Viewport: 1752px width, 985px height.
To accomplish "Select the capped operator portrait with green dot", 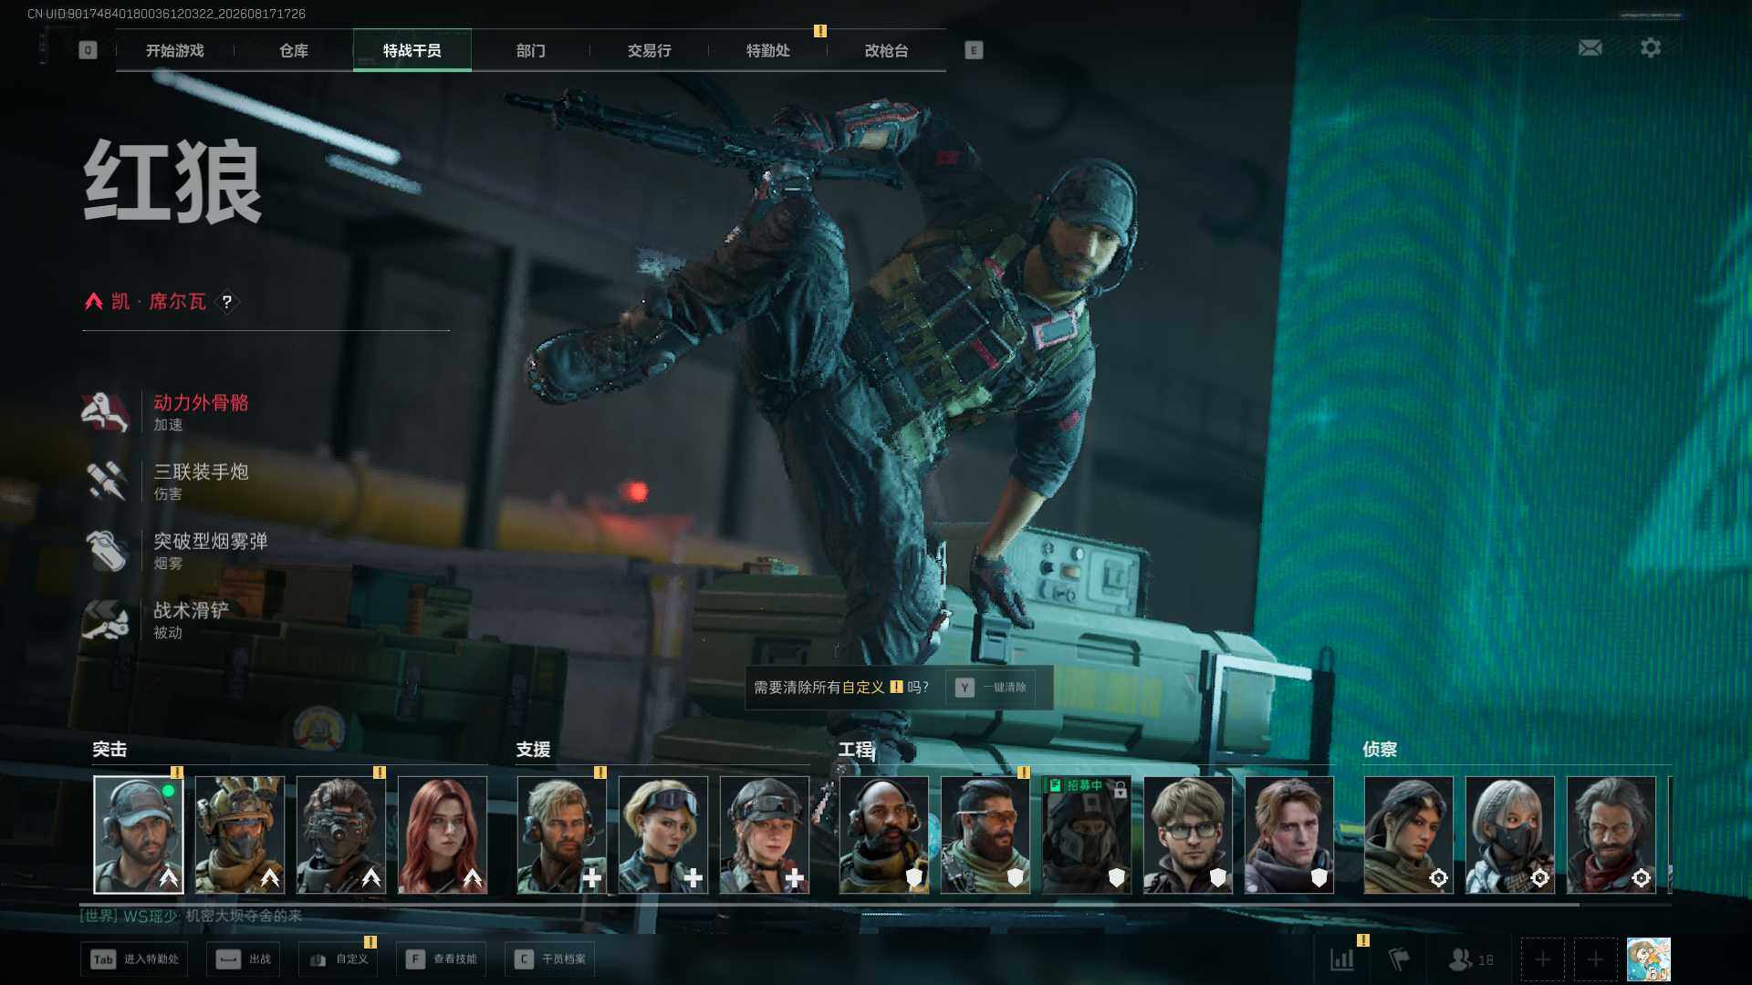I will 139,835.
